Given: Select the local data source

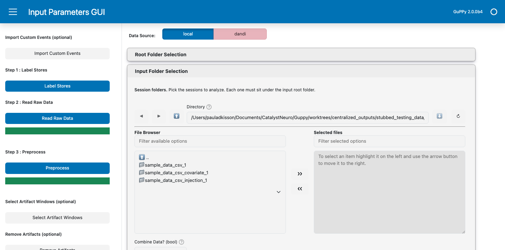Looking at the screenshot, I should click(188, 34).
